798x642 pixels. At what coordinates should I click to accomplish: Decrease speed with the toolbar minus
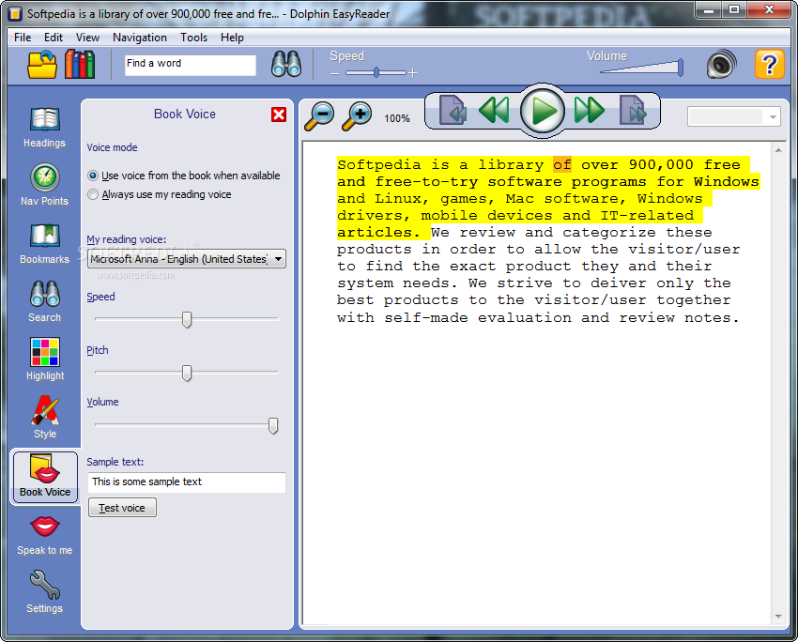(334, 74)
